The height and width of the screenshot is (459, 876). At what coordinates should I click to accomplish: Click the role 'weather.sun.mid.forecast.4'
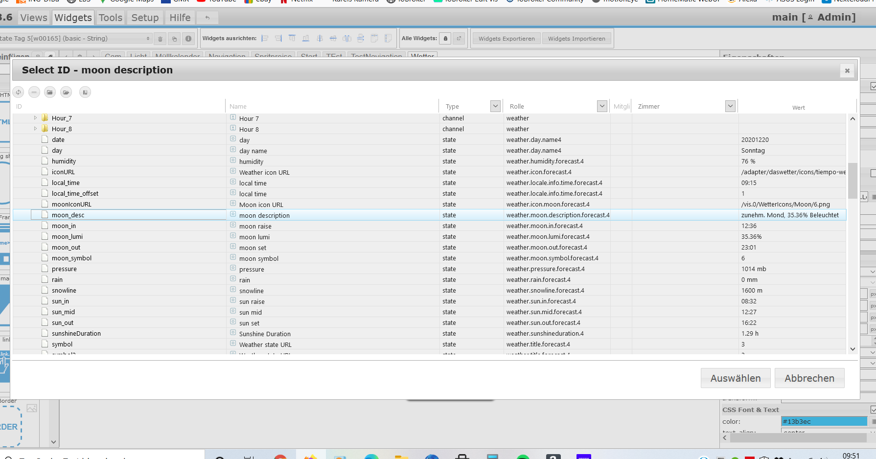click(544, 312)
